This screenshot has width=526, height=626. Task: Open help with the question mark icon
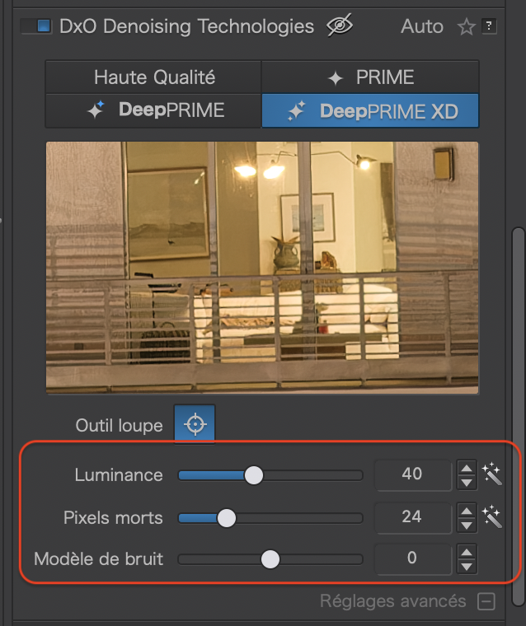489,26
